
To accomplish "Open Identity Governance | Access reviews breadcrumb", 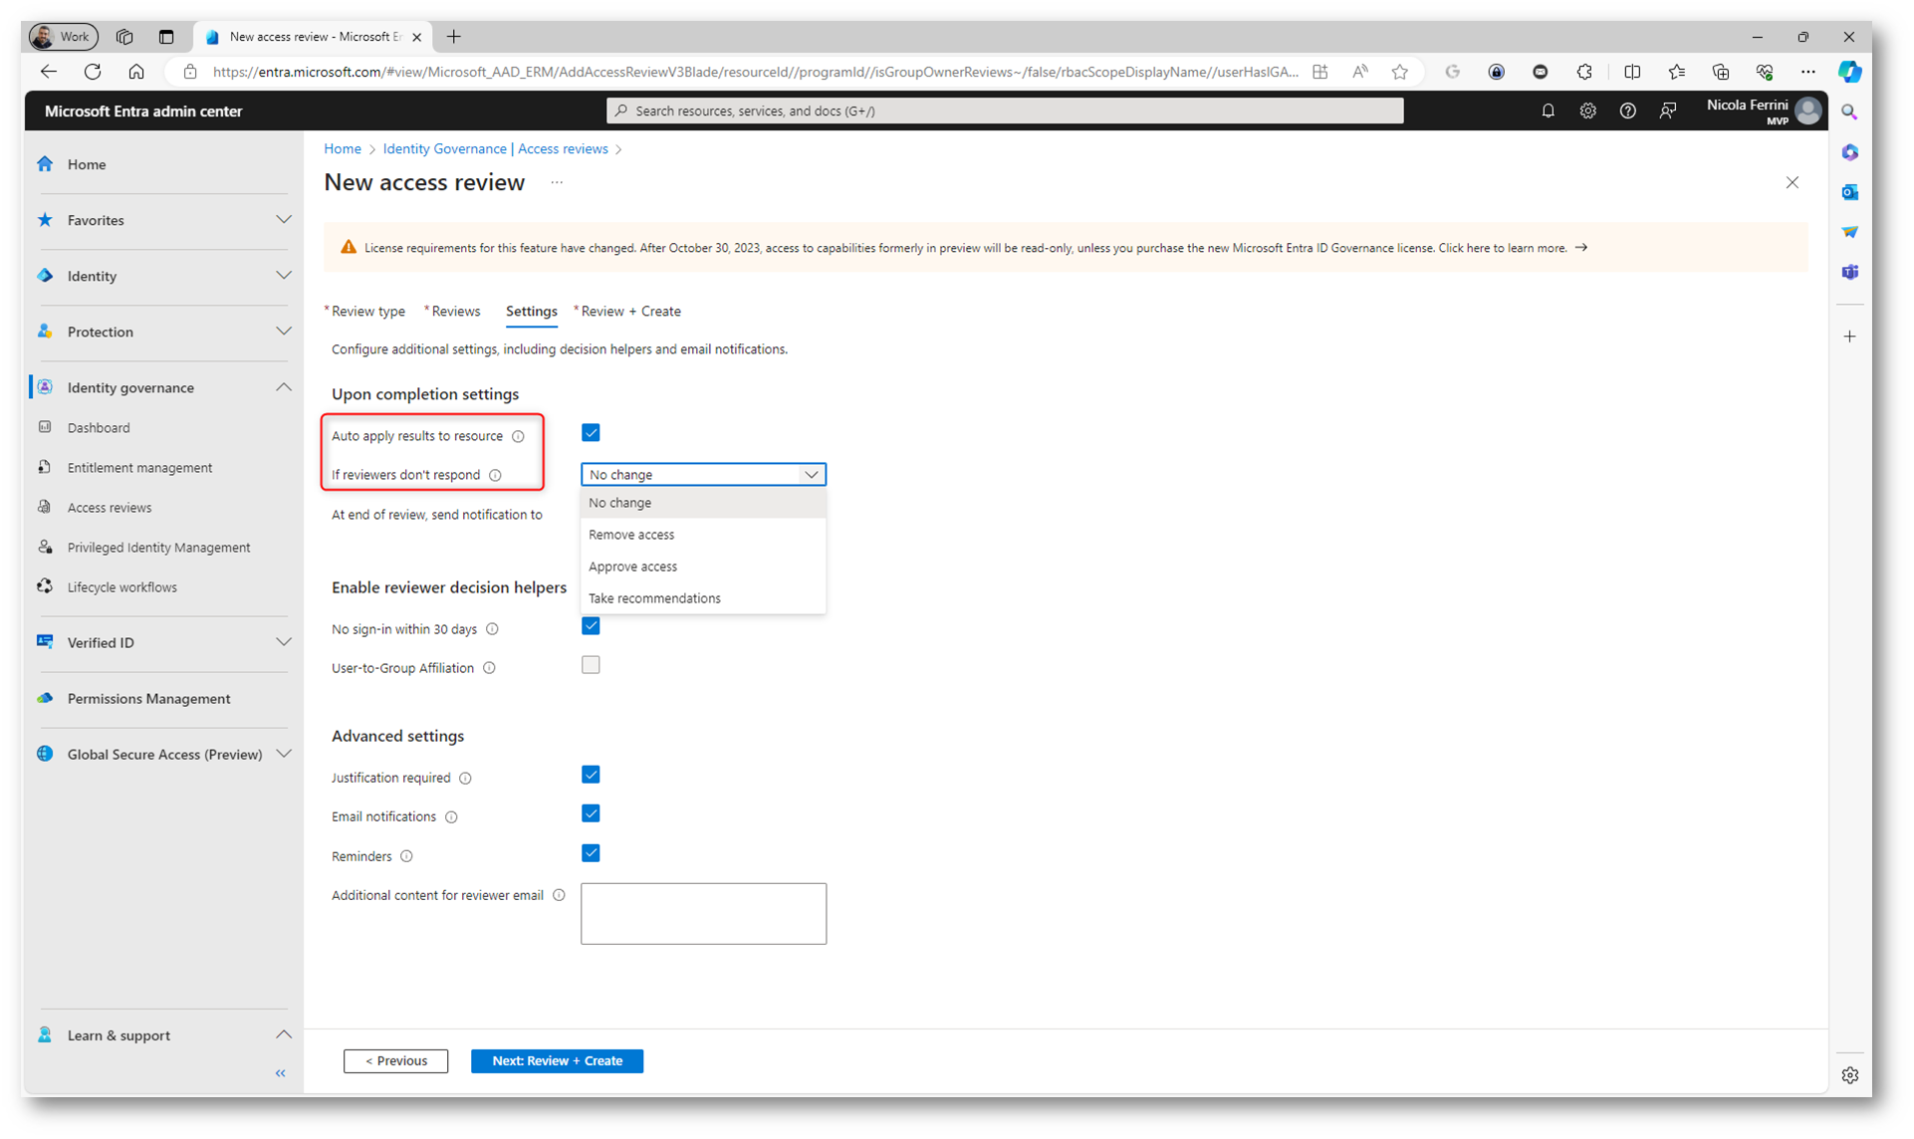I will point(495,148).
